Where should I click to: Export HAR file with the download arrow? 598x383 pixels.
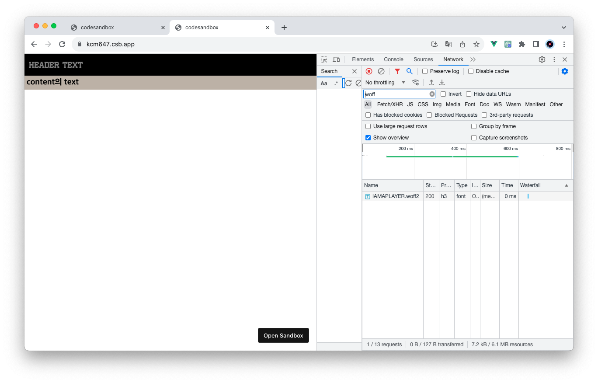(442, 83)
